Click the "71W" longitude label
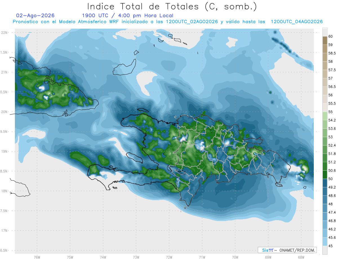Image resolution: width=338 pixels, height=261 pixels. point(202,257)
